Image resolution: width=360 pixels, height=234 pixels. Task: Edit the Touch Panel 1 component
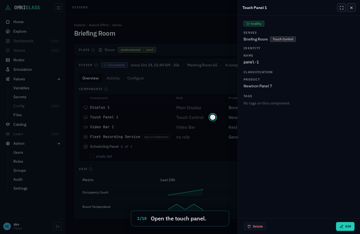pyautogui.click(x=345, y=226)
